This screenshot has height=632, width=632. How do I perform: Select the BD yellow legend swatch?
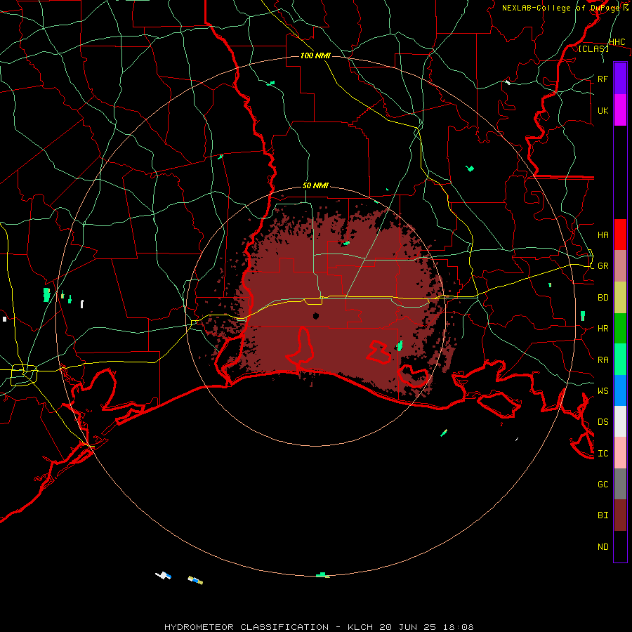pyautogui.click(x=620, y=298)
